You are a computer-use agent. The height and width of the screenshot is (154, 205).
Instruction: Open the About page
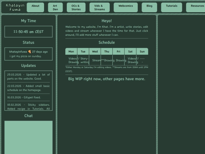point(35,7)
